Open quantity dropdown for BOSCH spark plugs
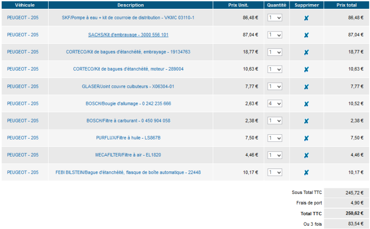The width and height of the screenshot is (370, 229). [x=275, y=104]
